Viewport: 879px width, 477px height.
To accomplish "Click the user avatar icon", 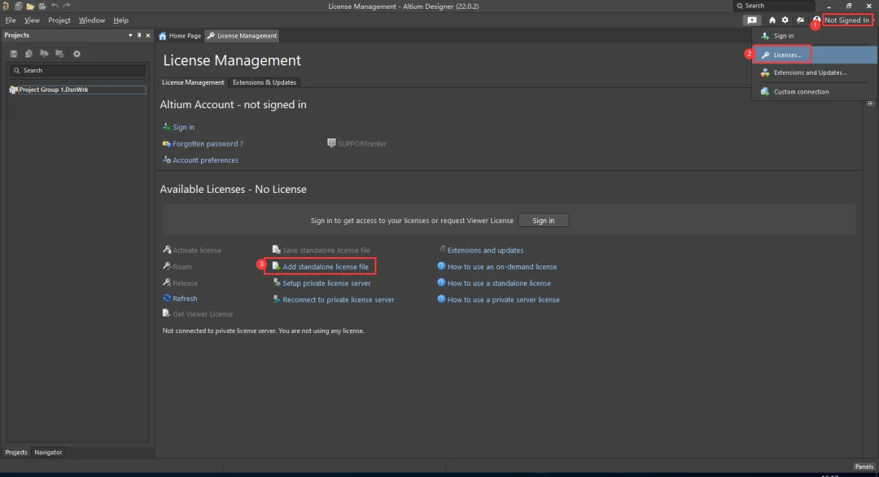I will point(816,20).
